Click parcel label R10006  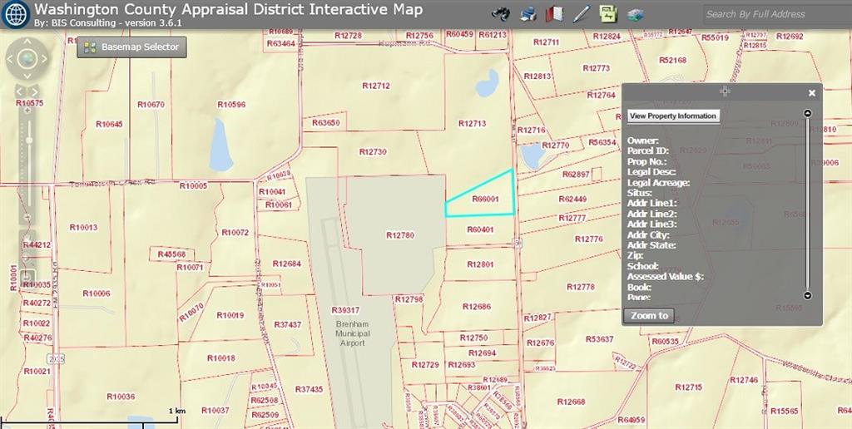pos(97,293)
